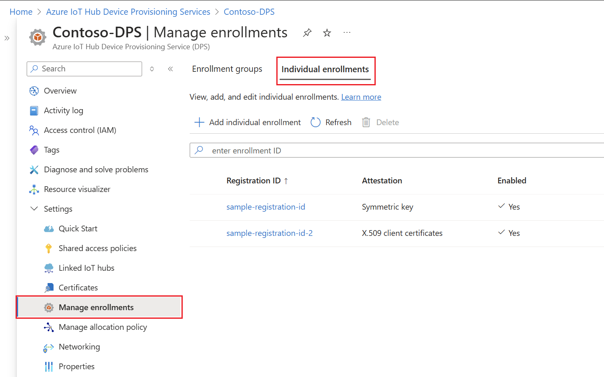Viewport: 604px width, 377px height.
Task: Click the Contoso-DPS breadcrumb link
Action: click(249, 12)
